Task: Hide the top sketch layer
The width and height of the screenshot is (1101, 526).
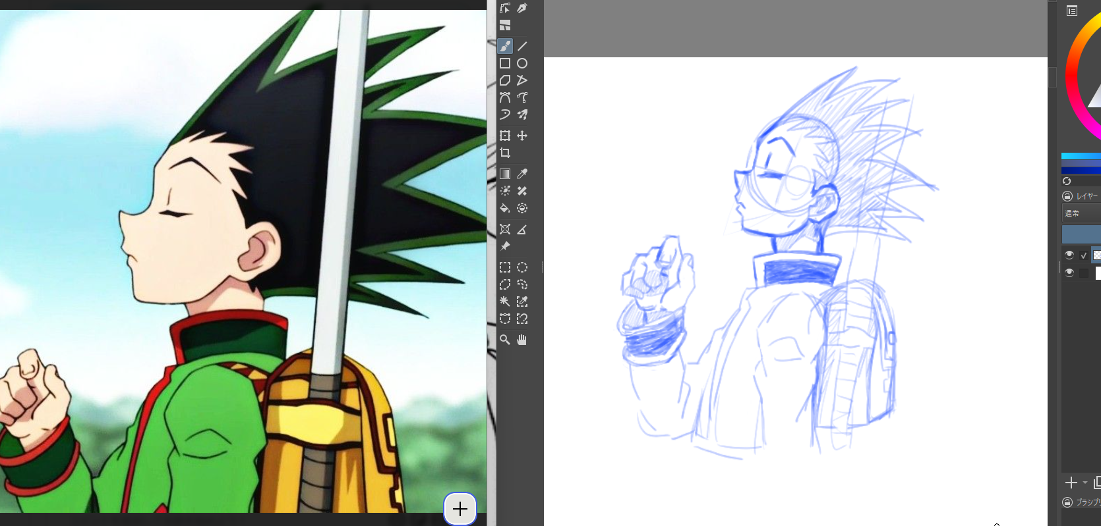Action: click(x=1069, y=255)
